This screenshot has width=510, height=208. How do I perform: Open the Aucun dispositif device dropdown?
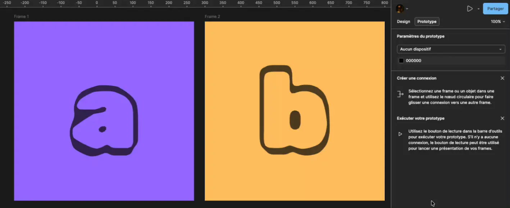[x=451, y=49]
